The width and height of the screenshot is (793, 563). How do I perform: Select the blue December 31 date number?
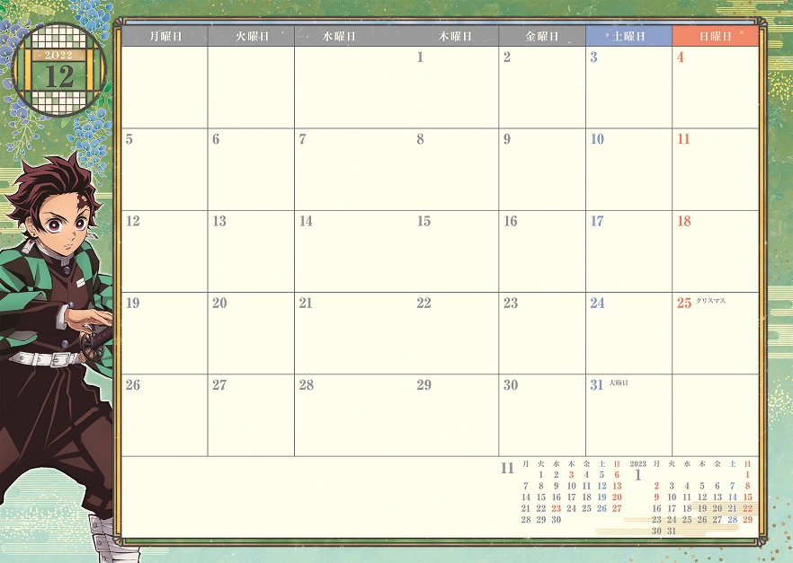point(597,384)
